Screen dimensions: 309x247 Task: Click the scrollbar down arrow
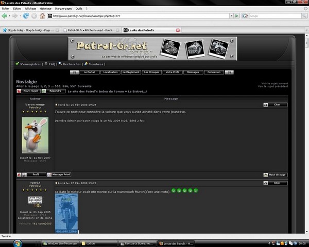click(306, 232)
